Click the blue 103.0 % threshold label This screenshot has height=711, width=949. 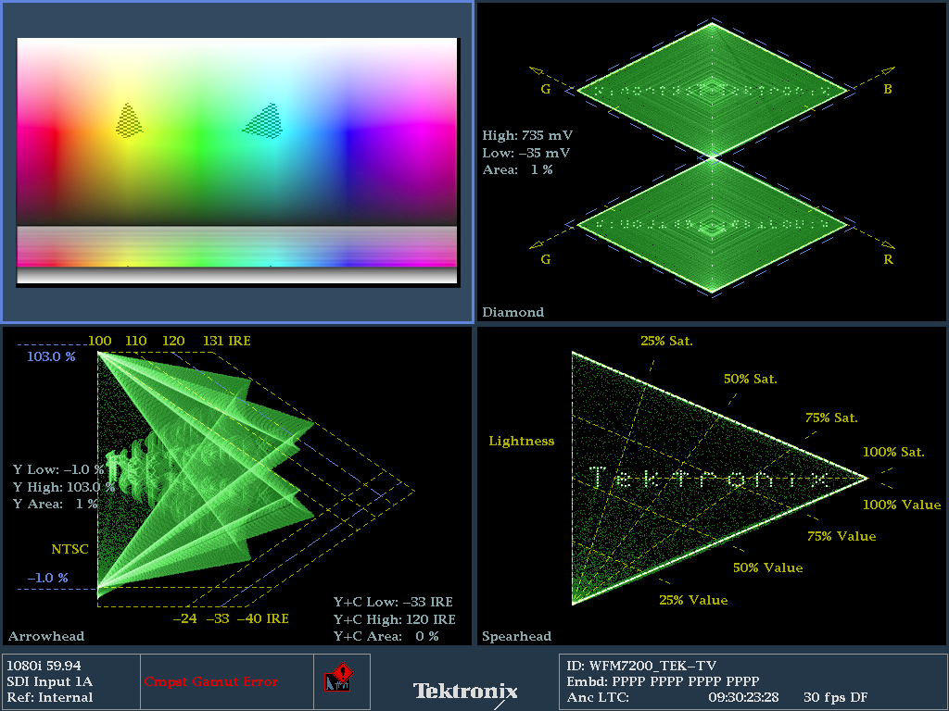(x=51, y=356)
